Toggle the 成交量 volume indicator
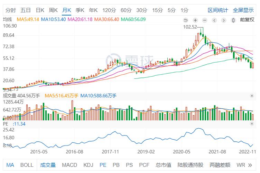The width and height of the screenshot is (260, 173). [x=48, y=165]
